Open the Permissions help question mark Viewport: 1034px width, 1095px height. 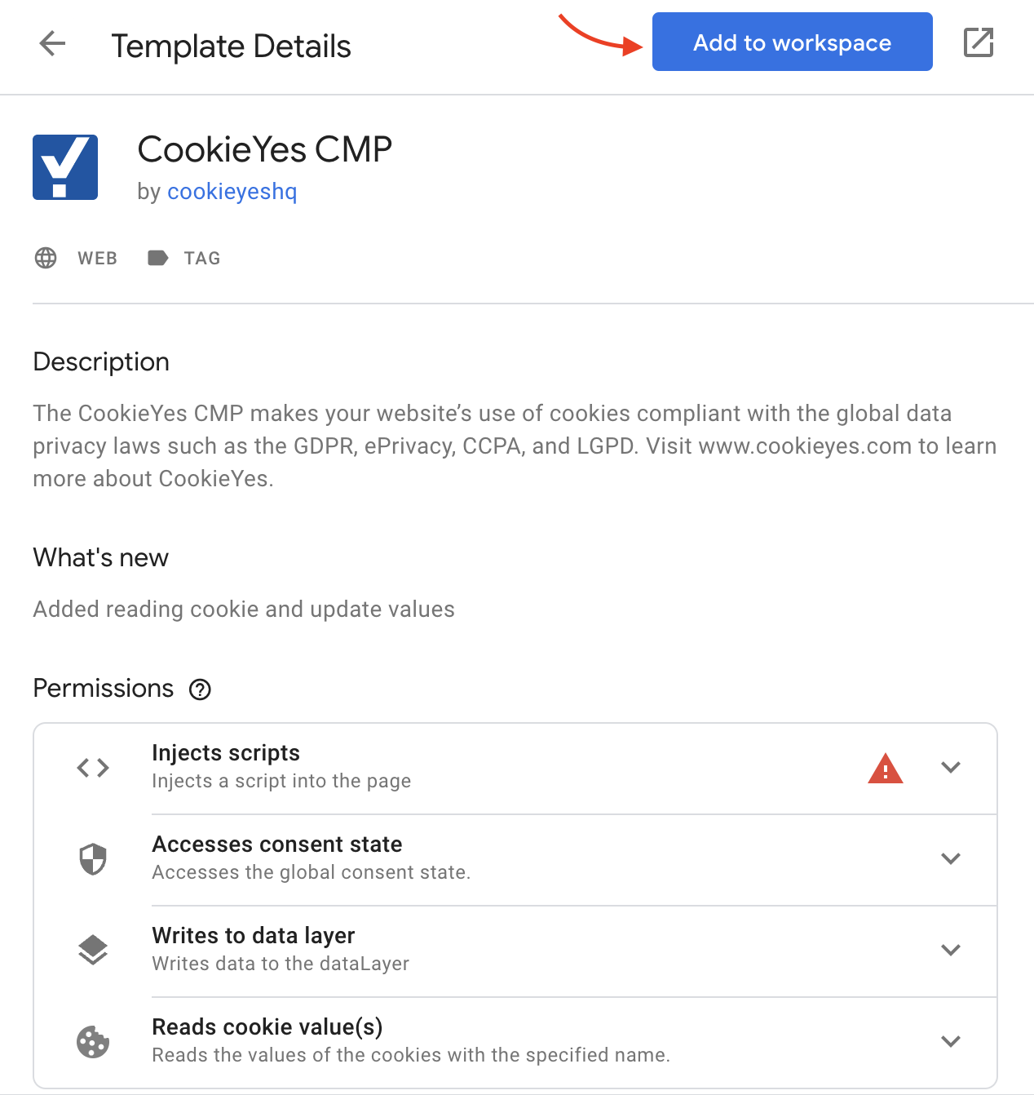pos(200,689)
